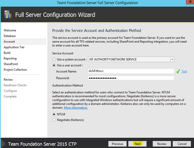Click the triangle icon in footer bar

pyautogui.click(x=3, y=144)
